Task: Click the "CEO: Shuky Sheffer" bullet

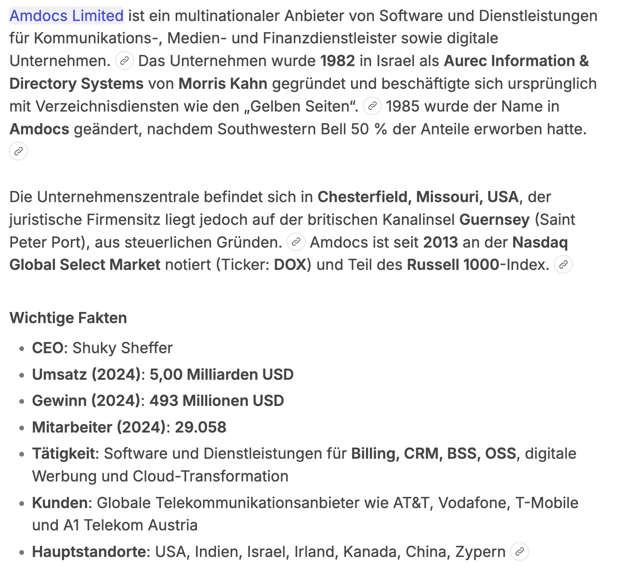Action: (102, 348)
